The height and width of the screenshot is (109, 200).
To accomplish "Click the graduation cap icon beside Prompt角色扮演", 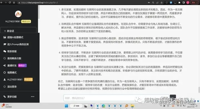I will pos(5,44).
